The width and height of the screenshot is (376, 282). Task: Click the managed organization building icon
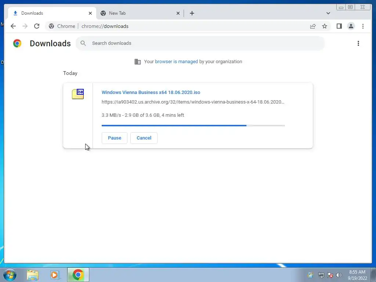[138, 62]
